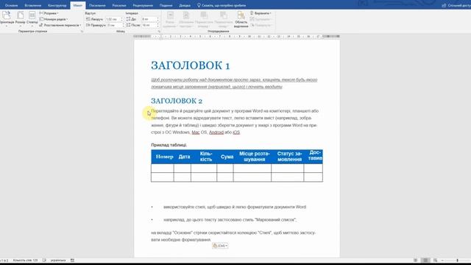Screen dimensions: 471x265
Task: Click the Сума table header cell
Action: [225, 157]
